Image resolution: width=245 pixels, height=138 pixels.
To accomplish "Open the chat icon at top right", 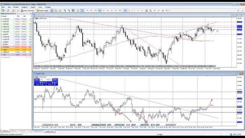I will tap(242, 10).
